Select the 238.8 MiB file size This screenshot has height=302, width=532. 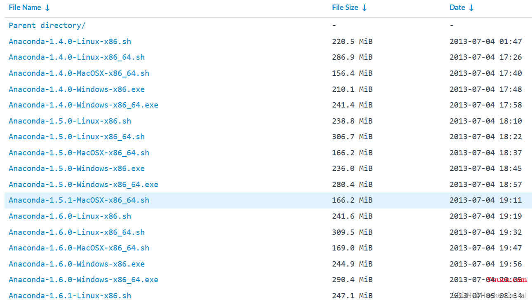click(x=352, y=121)
